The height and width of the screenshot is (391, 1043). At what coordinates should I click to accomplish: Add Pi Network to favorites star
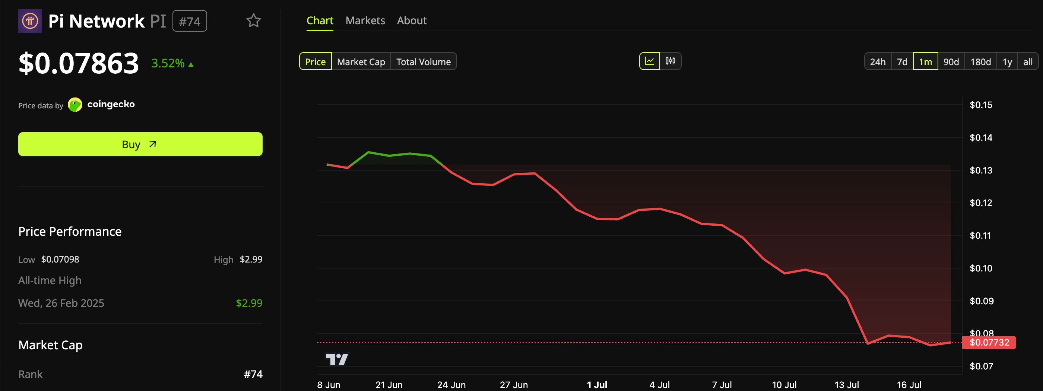click(x=253, y=20)
